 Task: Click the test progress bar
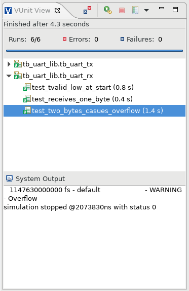tap(94, 51)
